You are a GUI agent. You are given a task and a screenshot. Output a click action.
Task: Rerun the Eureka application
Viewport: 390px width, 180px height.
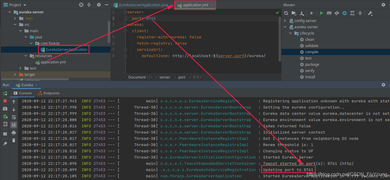(5, 93)
